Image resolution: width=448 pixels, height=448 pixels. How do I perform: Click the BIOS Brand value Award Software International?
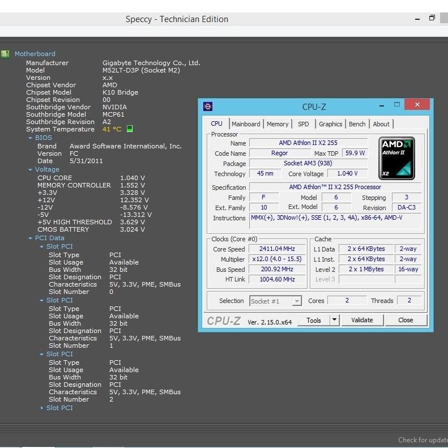coord(126,146)
